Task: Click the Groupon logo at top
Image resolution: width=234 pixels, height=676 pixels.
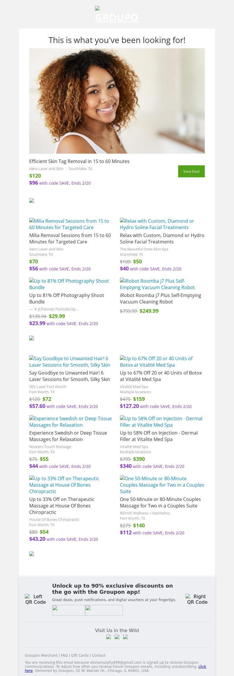Action: coord(117,15)
